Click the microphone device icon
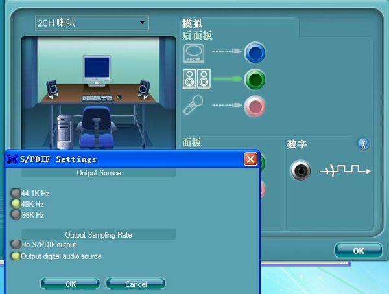The width and height of the screenshot is (389, 294). [193, 105]
